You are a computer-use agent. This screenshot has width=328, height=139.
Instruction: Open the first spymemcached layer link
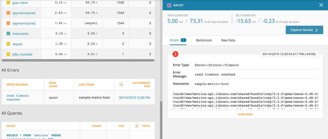pyautogui.click(x=24, y=13)
